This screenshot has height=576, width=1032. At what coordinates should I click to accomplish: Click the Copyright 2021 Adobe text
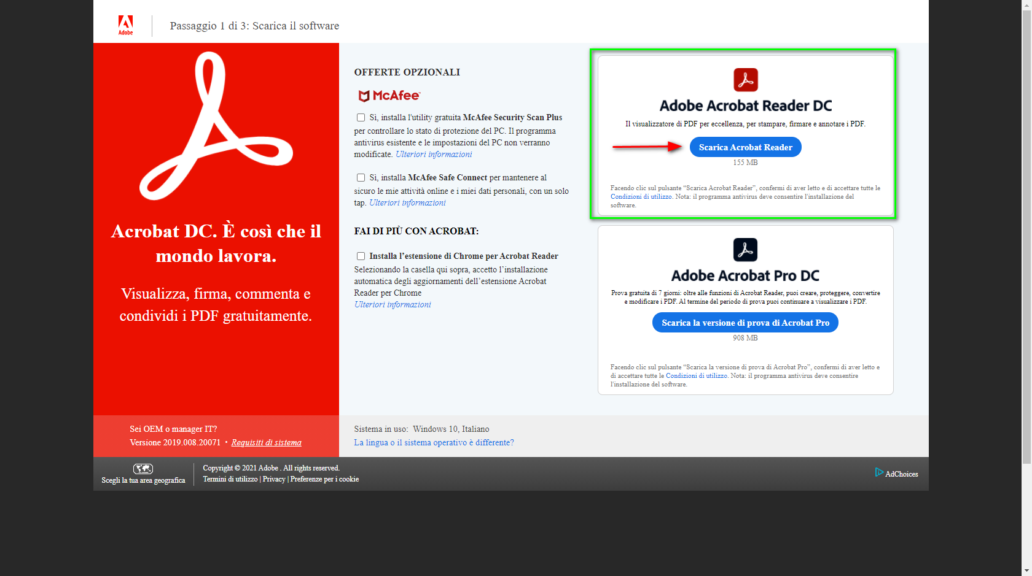271,468
